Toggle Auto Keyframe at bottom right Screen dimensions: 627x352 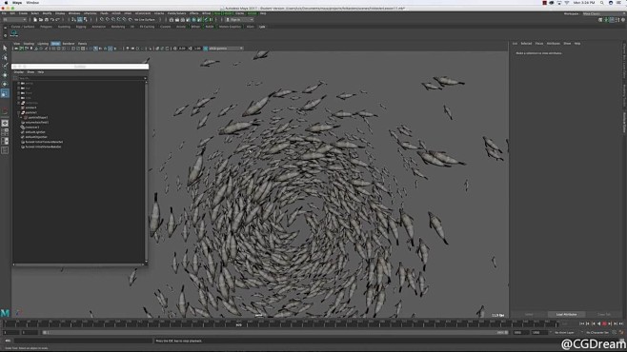click(615, 332)
